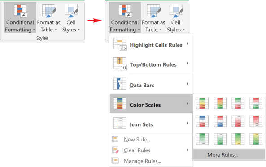Expand arrow beside Highlight Cells Rules
The width and height of the screenshot is (266, 167).
point(188,43)
